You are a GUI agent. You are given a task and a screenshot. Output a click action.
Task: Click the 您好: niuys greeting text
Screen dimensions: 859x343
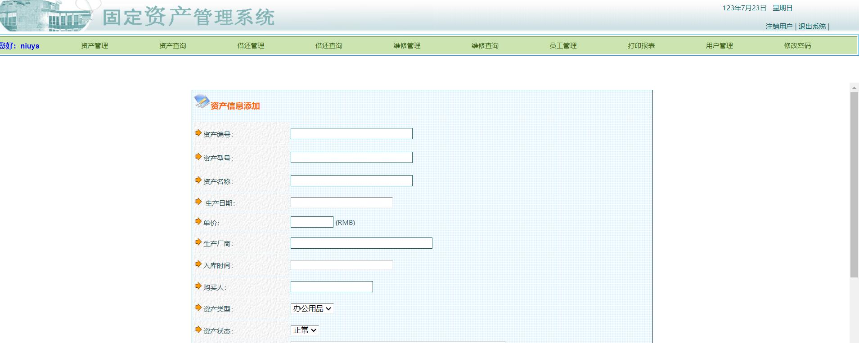(20, 46)
